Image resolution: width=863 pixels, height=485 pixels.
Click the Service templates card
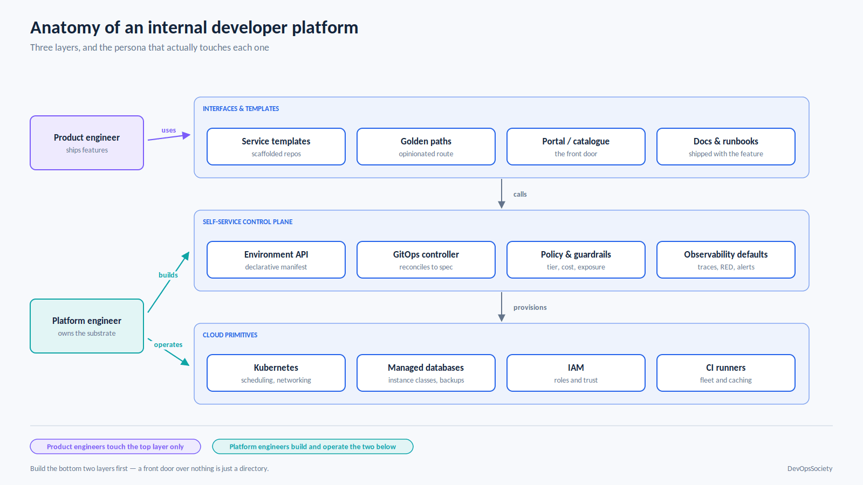(x=276, y=147)
